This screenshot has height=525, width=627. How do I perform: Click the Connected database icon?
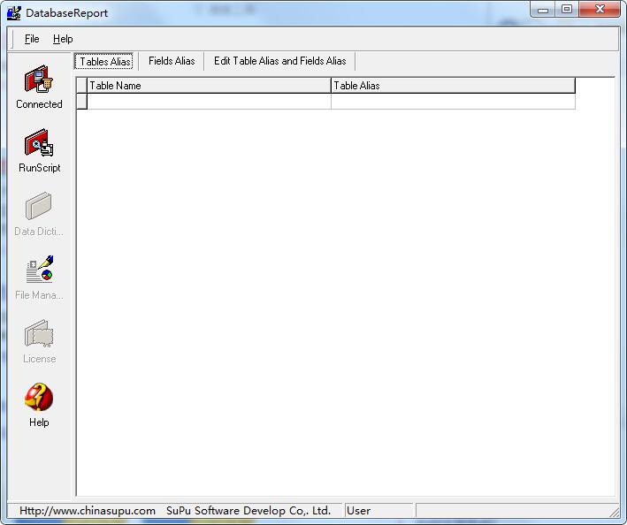39,80
